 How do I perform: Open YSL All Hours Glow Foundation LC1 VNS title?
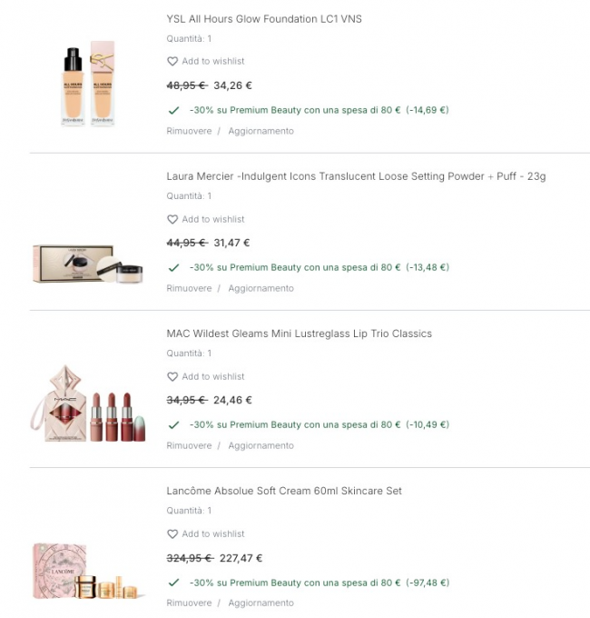[264, 19]
